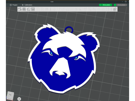
Task: Click the Split to objects icon
Action: tap(38, 9)
